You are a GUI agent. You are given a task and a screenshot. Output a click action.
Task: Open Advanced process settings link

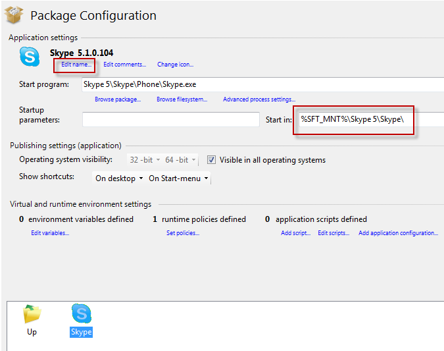259,99
